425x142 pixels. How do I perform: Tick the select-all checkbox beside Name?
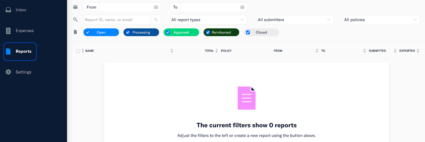(x=78, y=51)
